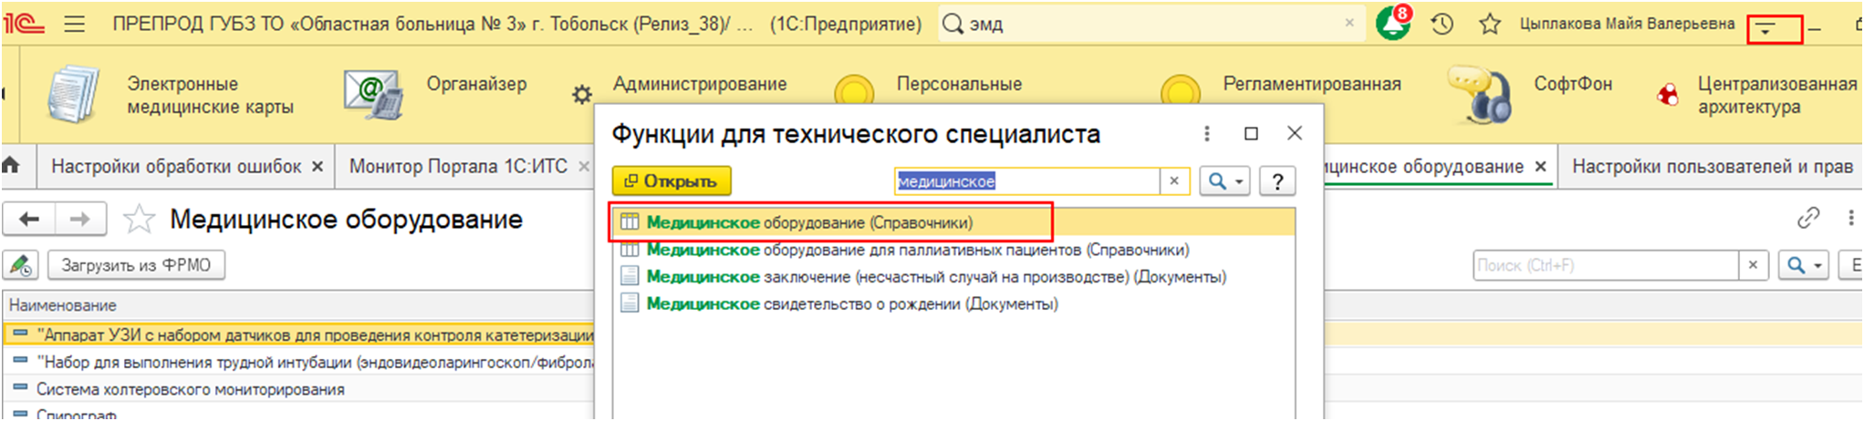Open the history clock icon
This screenshot has width=1864, height=421.
(1442, 25)
